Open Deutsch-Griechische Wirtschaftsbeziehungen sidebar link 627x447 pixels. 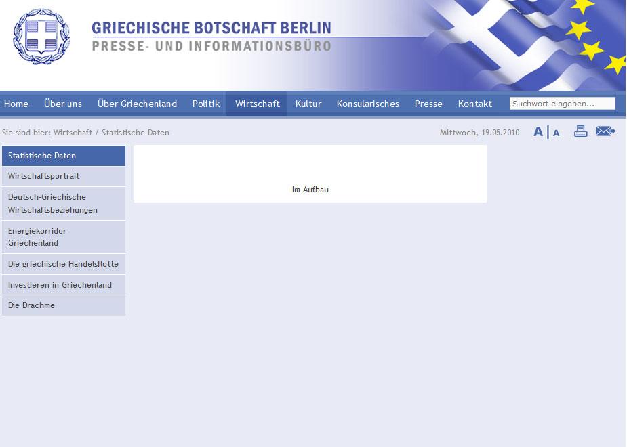pos(53,203)
